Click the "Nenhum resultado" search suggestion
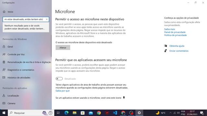This screenshot has width=207, height=116. (x=26, y=27)
